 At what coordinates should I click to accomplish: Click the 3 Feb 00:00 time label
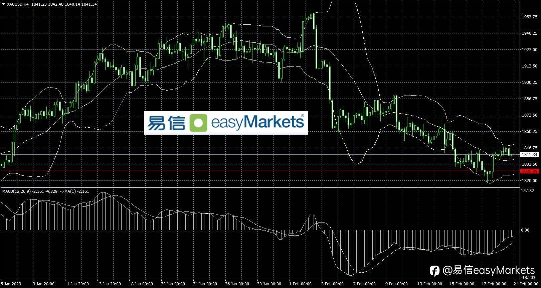pos(332,284)
